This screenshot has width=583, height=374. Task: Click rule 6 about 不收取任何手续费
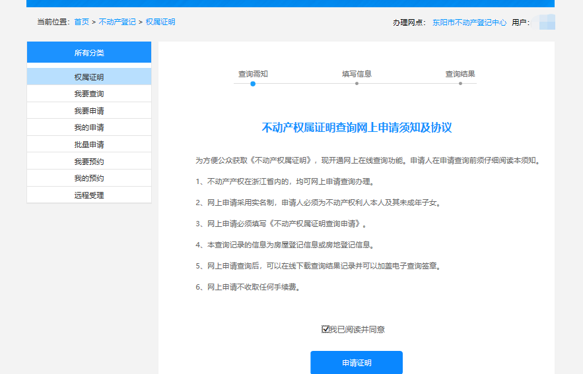click(248, 287)
